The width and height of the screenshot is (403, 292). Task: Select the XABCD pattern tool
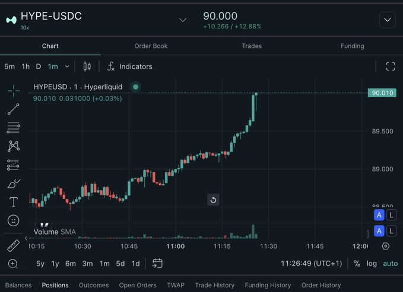(x=14, y=146)
